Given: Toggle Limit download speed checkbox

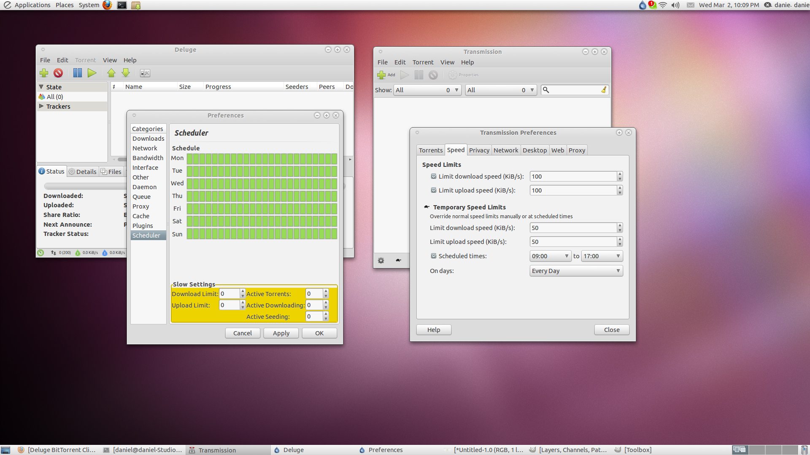Looking at the screenshot, I should [x=434, y=176].
